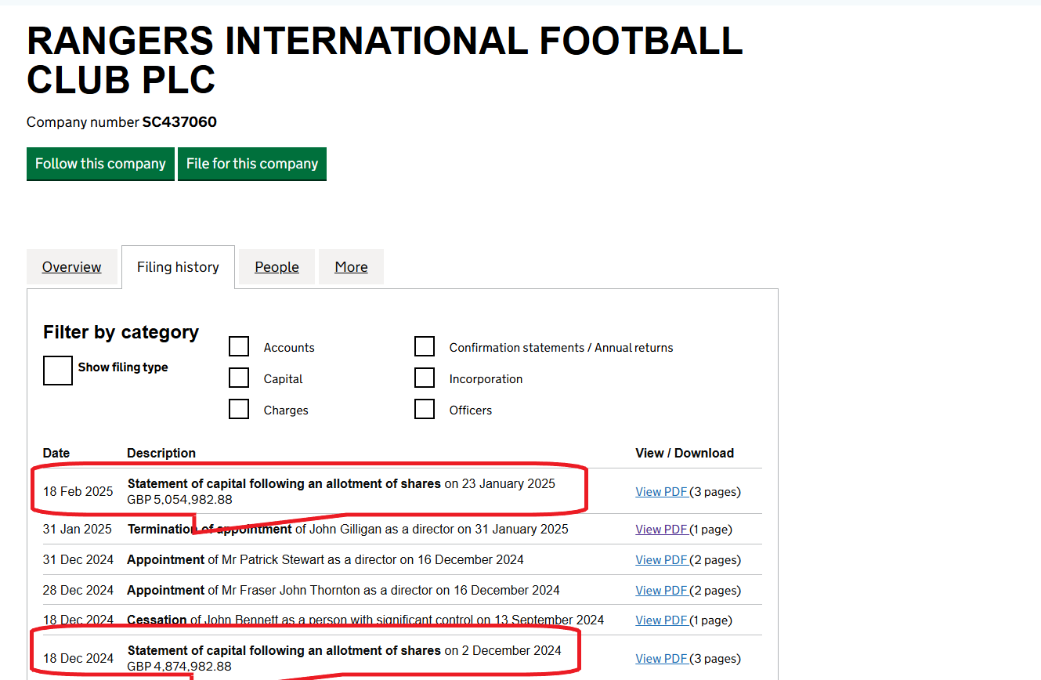View PDF for Patrick Stewart appointment
This screenshot has height=680, width=1041.
(x=662, y=560)
